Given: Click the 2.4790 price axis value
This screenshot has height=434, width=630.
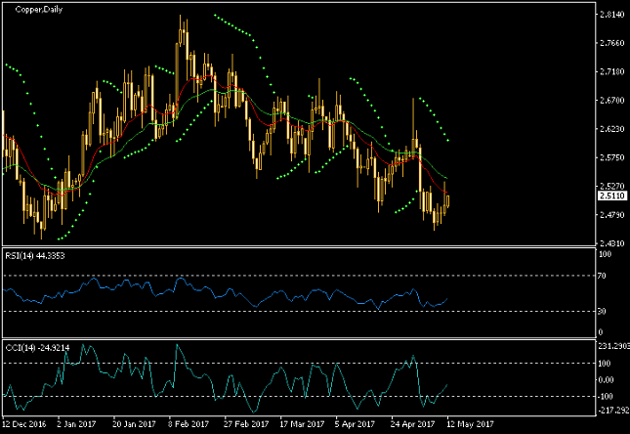Looking at the screenshot, I should 611,215.
